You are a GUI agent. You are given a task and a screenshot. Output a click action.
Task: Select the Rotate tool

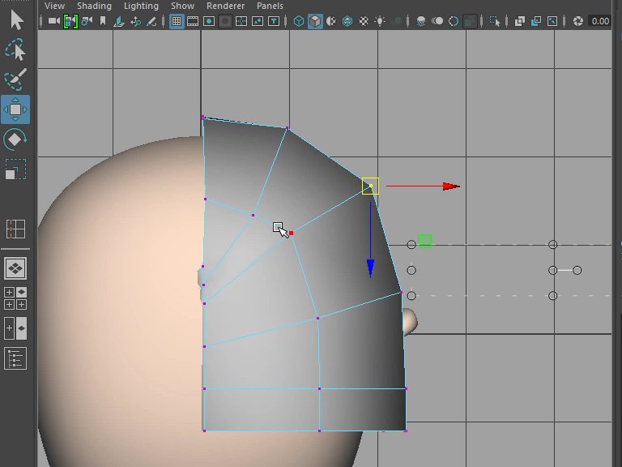[x=15, y=139]
